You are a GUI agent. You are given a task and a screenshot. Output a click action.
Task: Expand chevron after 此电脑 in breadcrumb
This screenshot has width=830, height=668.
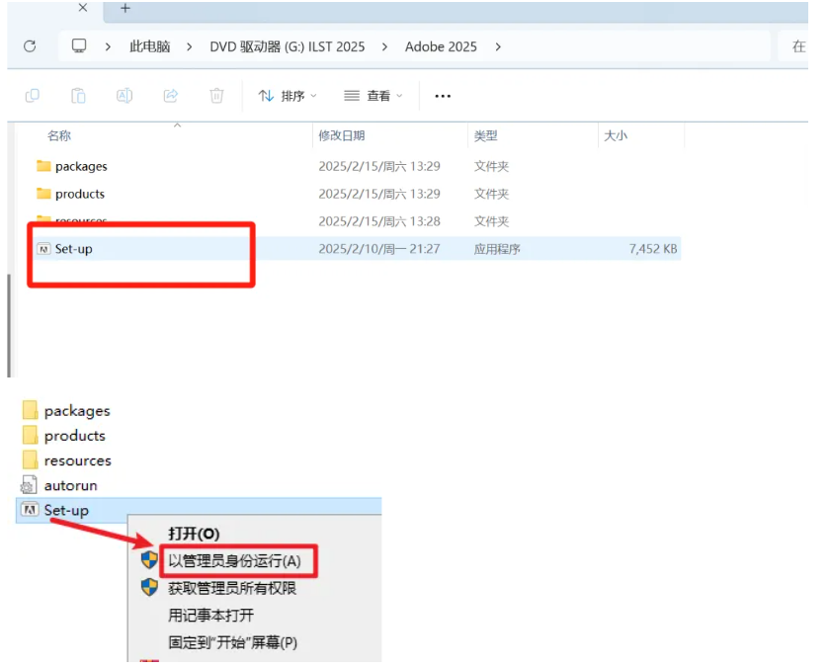(x=189, y=47)
